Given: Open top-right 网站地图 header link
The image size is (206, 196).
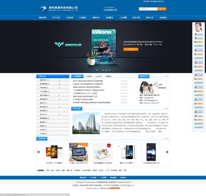Looking at the screenshot, I should coord(154,2).
